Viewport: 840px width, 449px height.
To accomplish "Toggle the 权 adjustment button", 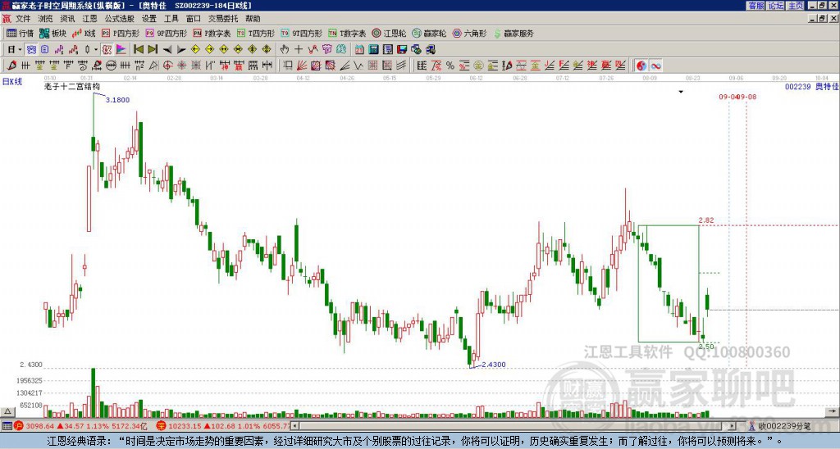I will [107, 50].
